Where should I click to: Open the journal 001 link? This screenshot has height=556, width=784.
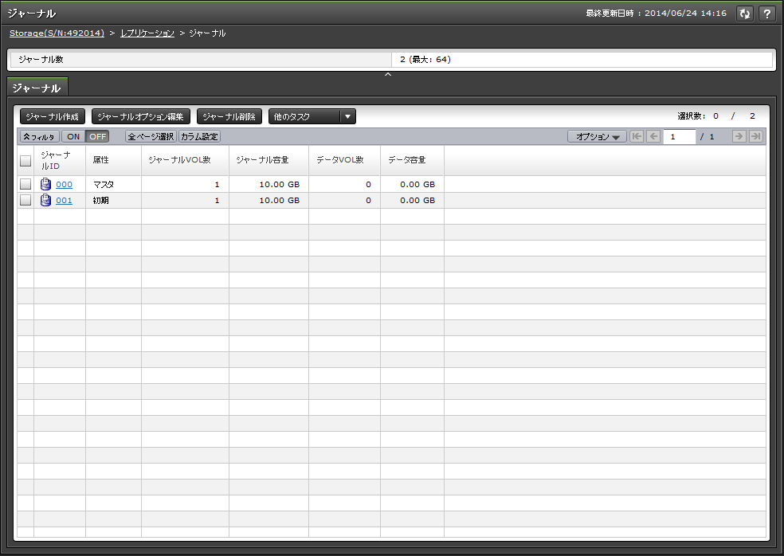[x=64, y=200]
